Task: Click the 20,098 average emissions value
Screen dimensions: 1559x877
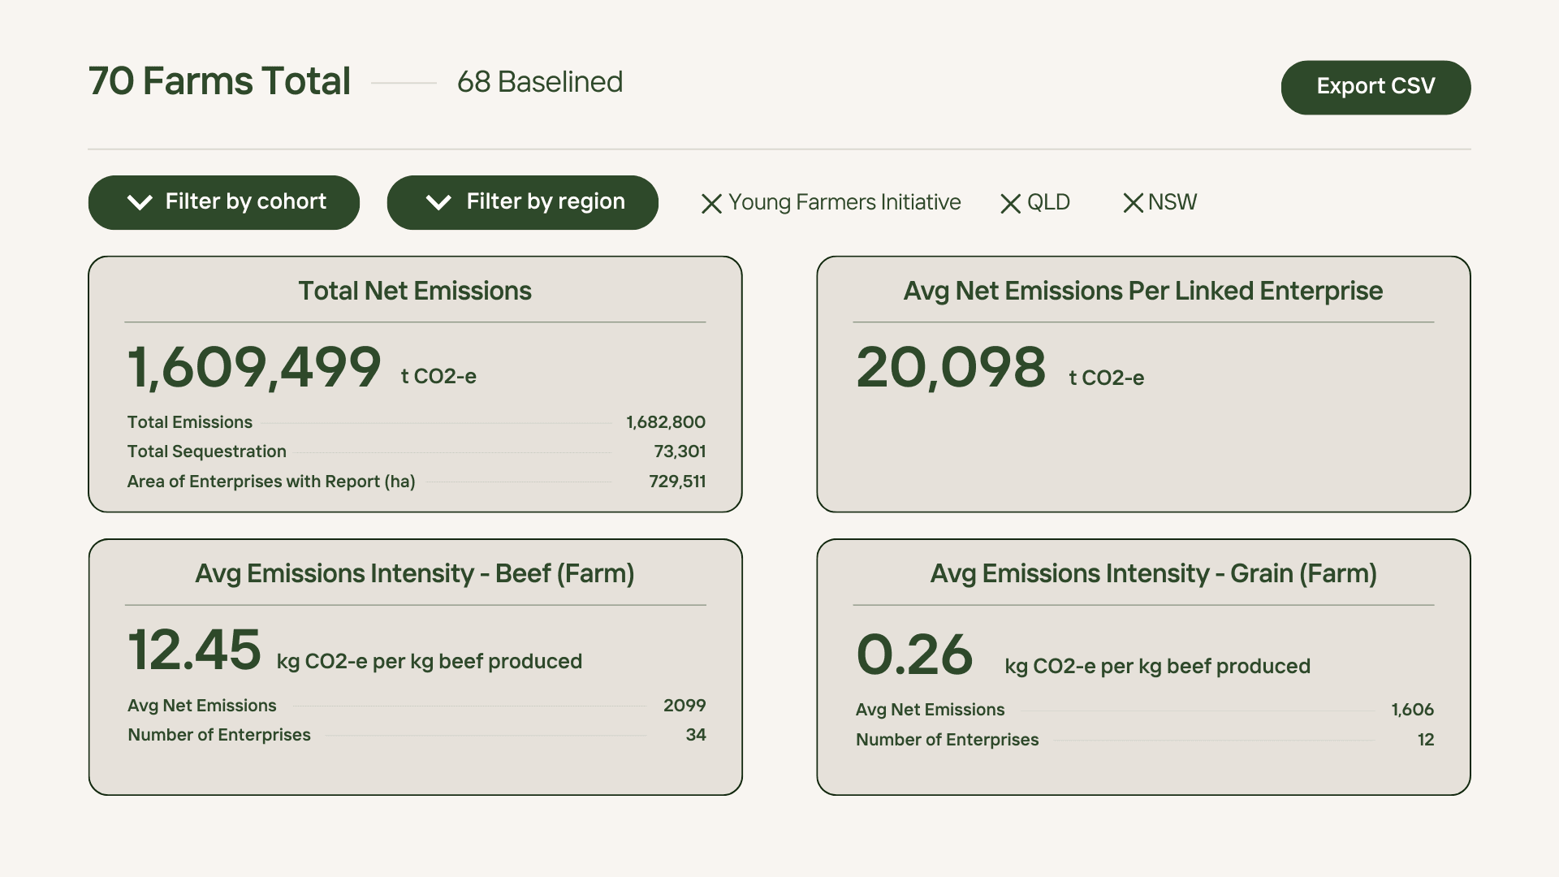Action: 951,367
